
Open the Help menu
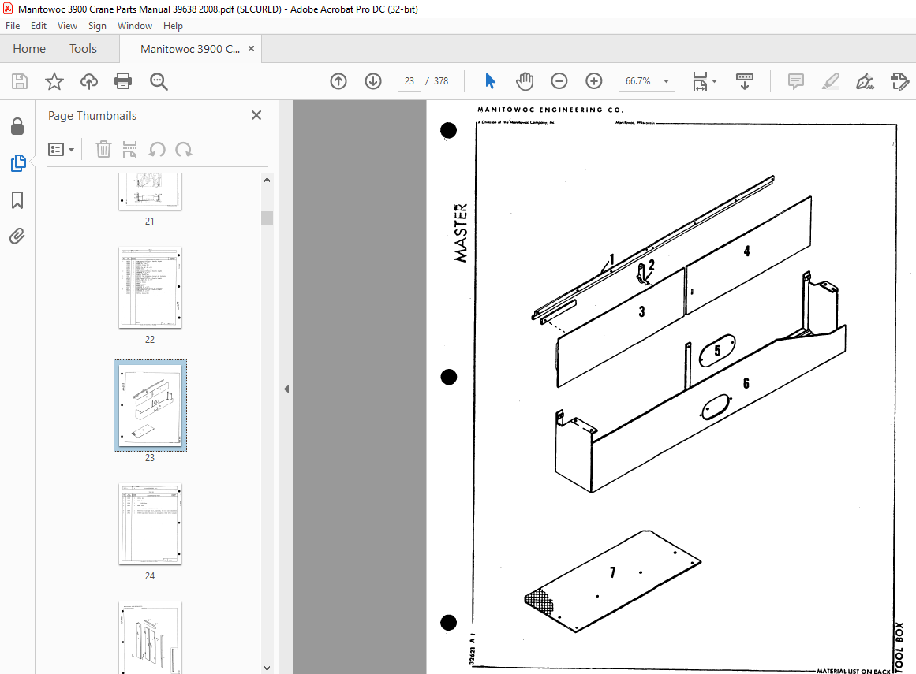click(173, 26)
